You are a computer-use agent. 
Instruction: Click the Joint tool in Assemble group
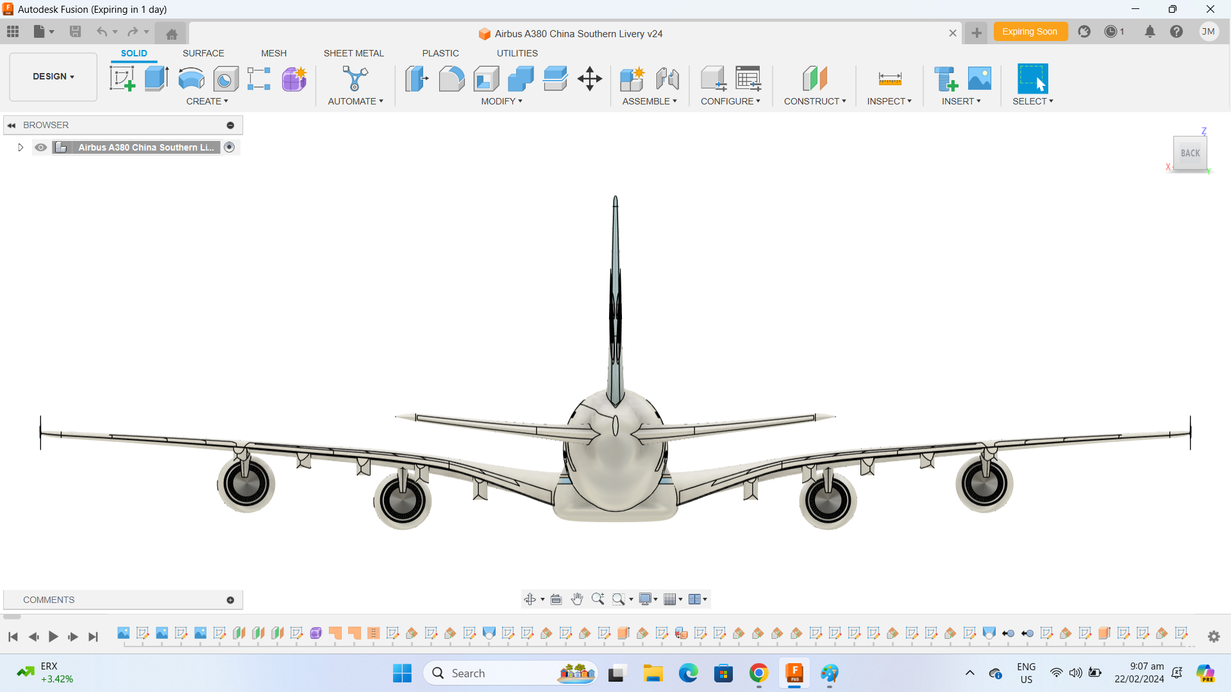pyautogui.click(x=668, y=78)
